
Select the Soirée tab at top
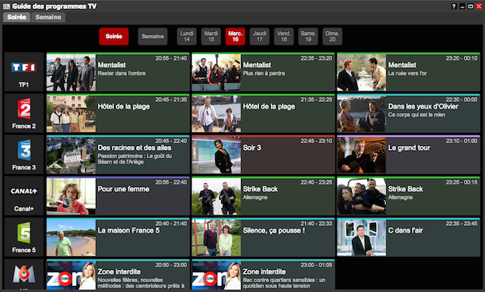click(17, 17)
